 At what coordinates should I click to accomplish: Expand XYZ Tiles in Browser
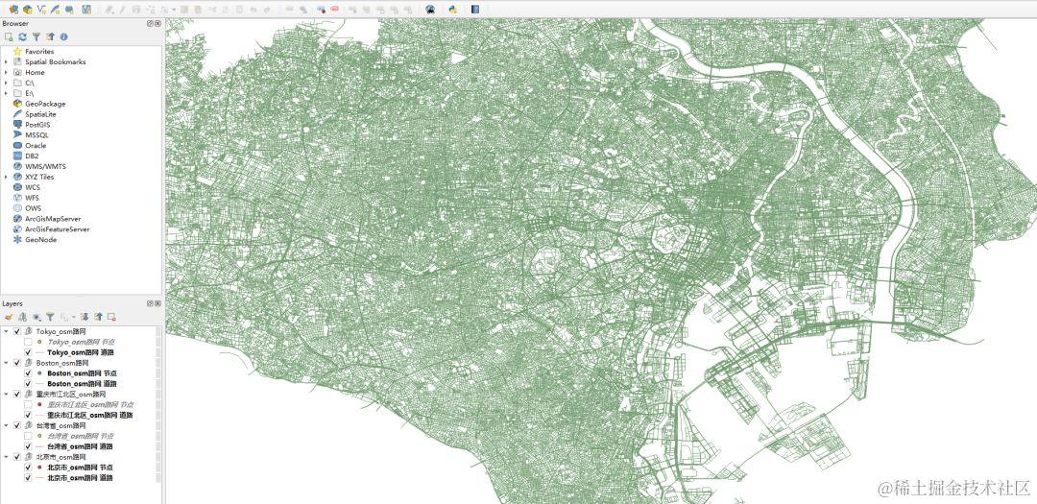6,177
